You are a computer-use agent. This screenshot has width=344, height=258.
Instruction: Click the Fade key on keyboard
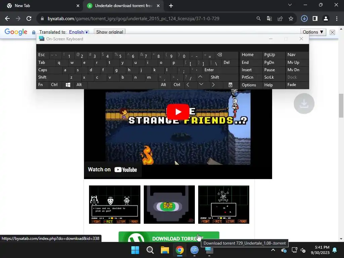point(297,85)
